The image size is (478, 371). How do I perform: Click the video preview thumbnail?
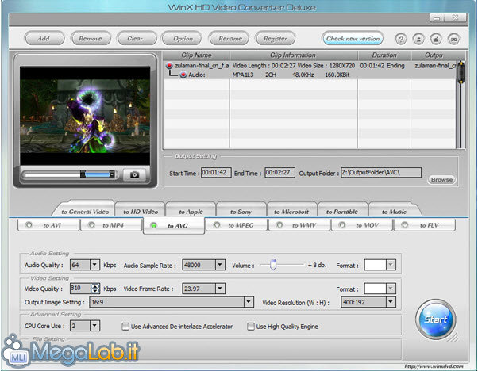[85, 116]
